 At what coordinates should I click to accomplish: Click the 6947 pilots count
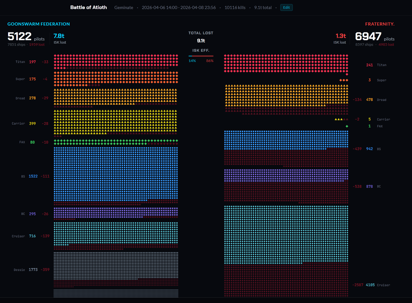point(368,36)
